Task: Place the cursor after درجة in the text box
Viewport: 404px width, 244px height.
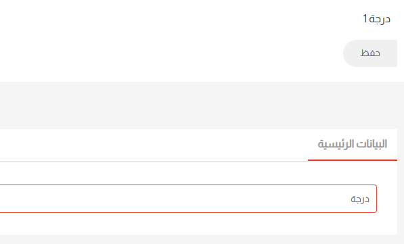Action: pyautogui.click(x=349, y=199)
